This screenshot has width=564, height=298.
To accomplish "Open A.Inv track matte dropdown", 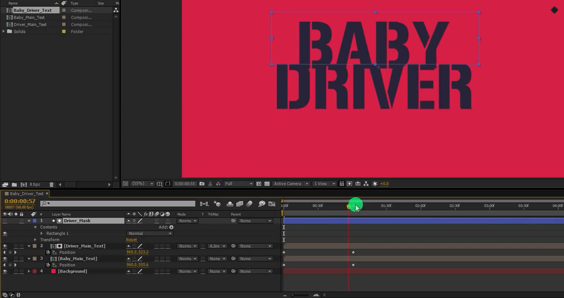I will 217,246.
